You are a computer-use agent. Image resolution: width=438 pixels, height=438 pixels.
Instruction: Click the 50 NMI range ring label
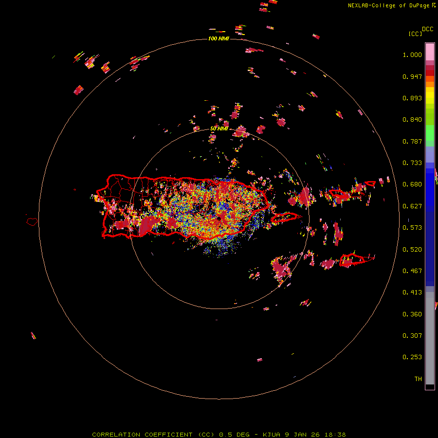(x=219, y=128)
